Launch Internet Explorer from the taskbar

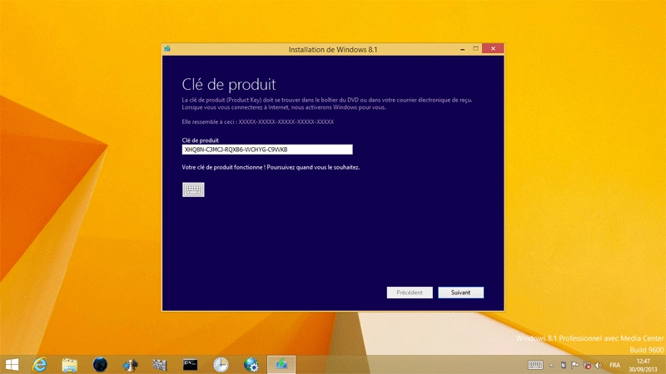(39, 364)
